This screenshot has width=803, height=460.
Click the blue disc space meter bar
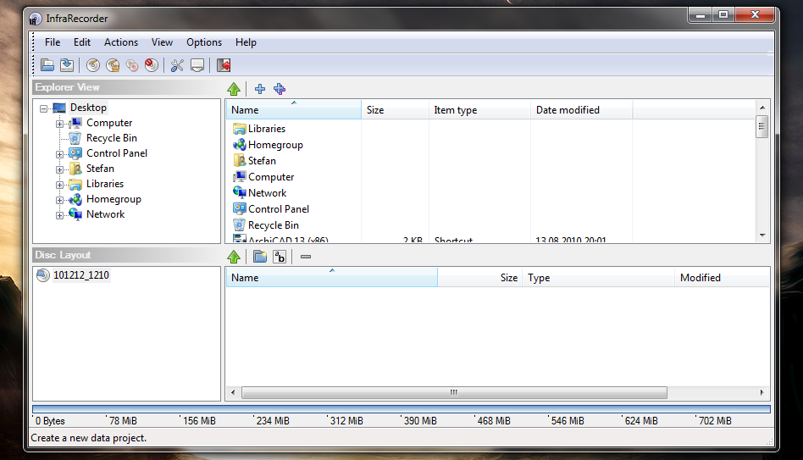click(x=401, y=409)
